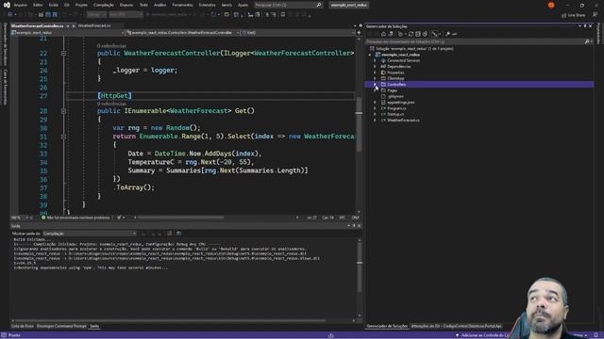604x339 pixels.
Task: Click the Save All toolbar icon
Action: tap(55, 15)
